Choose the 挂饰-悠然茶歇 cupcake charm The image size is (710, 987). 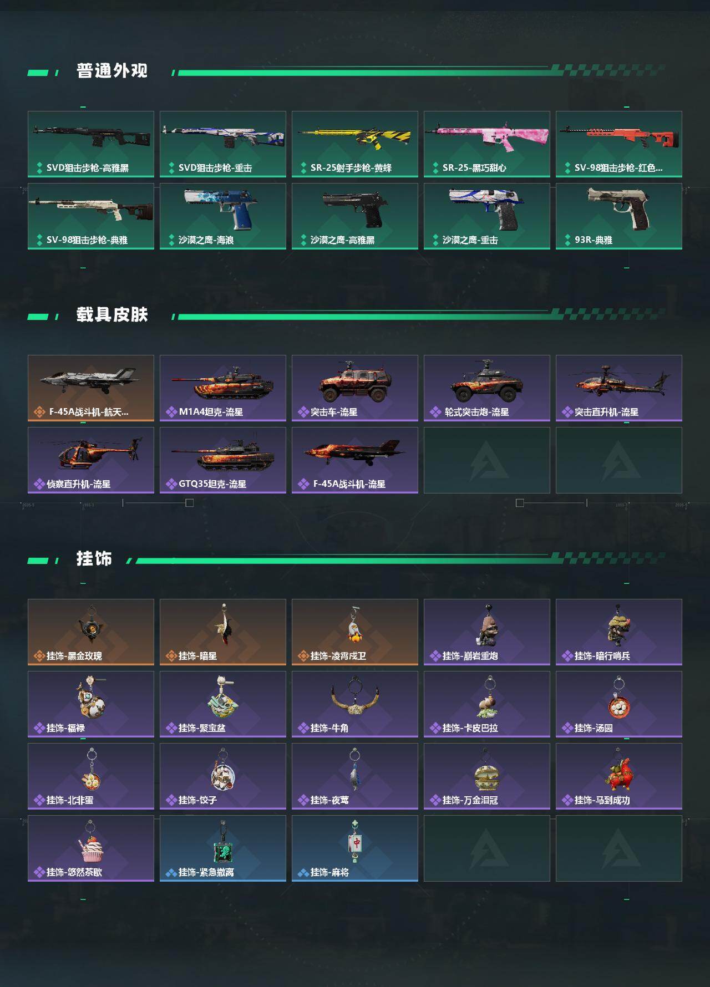point(91,848)
